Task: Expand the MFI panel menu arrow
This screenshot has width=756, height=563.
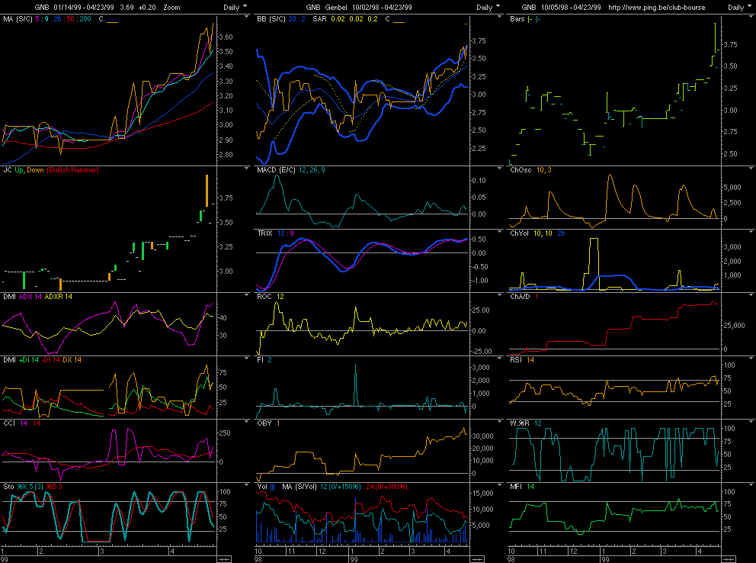Action: (751, 484)
